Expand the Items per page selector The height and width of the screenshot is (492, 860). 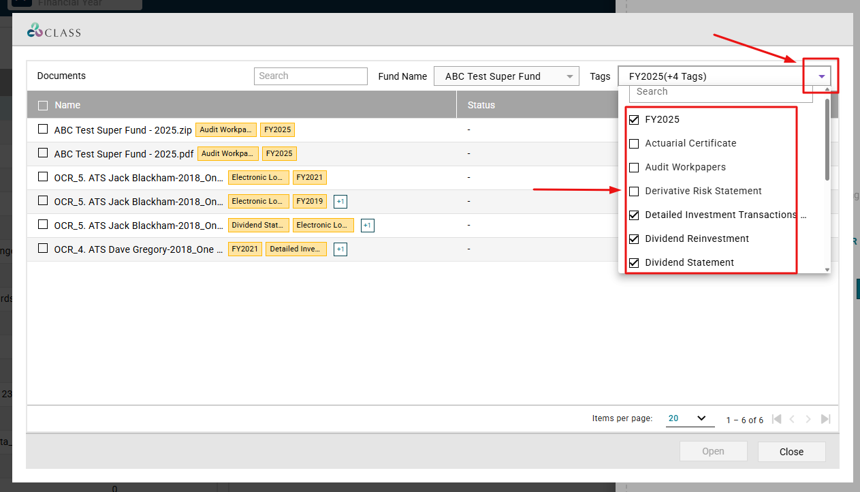[x=689, y=418]
